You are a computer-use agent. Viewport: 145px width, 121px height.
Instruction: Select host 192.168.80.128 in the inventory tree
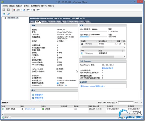pos(13,18)
